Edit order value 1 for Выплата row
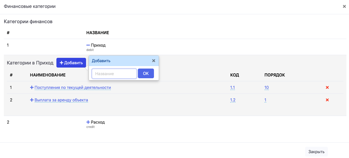The height and width of the screenshot is (158, 349). coord(265,100)
